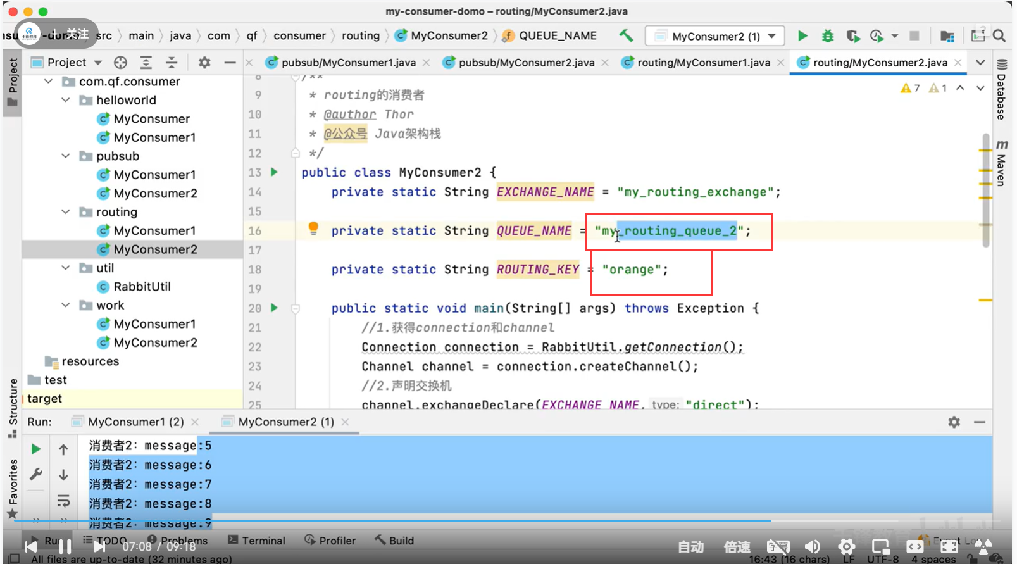Collapse the helloworld folder
1017x564 pixels.
66,100
